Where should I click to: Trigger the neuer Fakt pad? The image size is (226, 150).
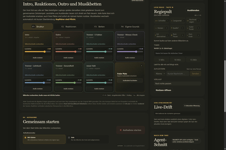(99, 70)
